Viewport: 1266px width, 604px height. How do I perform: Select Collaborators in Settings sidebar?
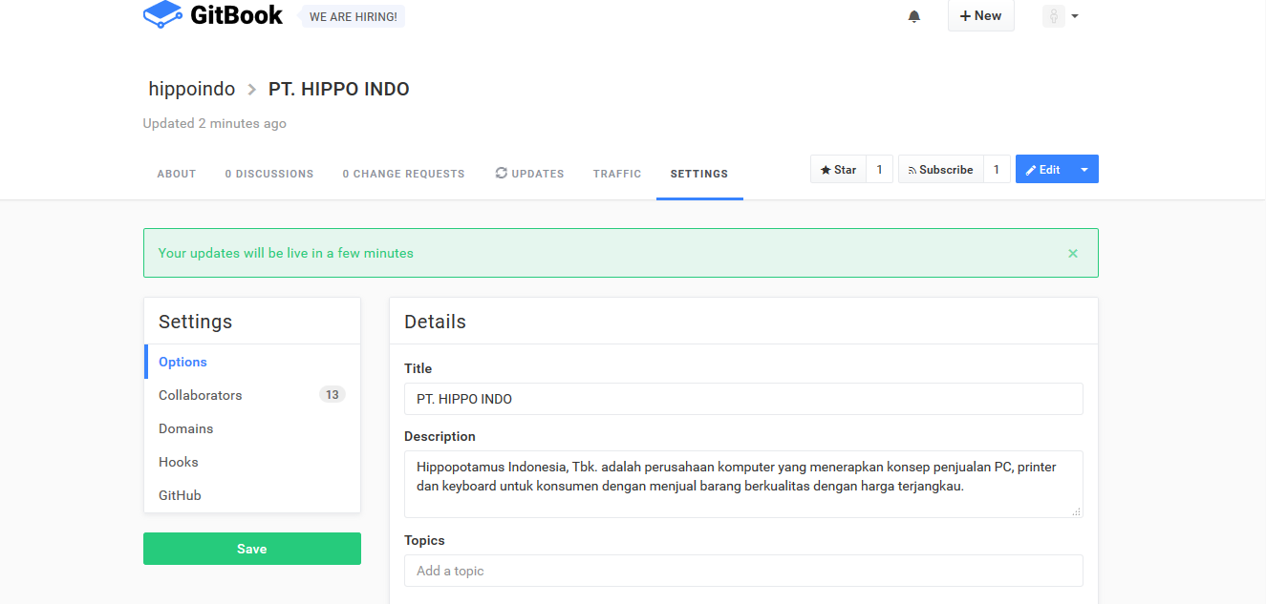(x=201, y=395)
